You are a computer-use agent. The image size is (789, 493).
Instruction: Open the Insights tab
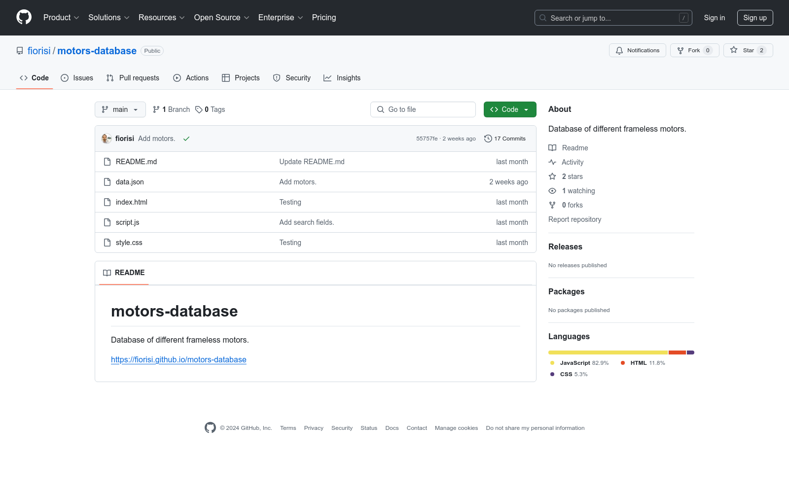pos(342,78)
